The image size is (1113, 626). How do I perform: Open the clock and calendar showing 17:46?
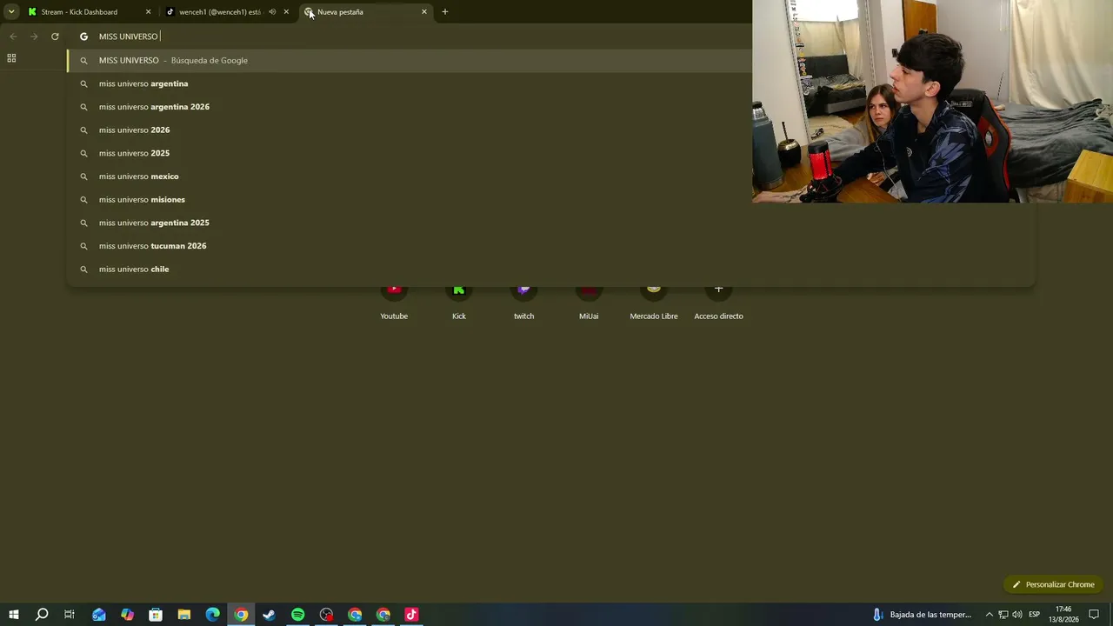tap(1063, 615)
